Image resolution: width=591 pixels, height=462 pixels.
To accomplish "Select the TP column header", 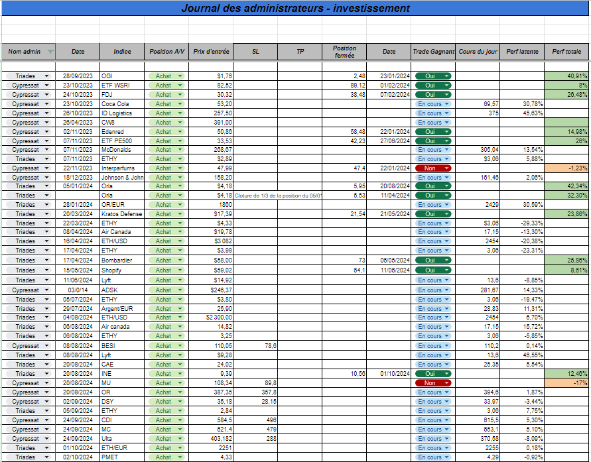I will point(300,52).
